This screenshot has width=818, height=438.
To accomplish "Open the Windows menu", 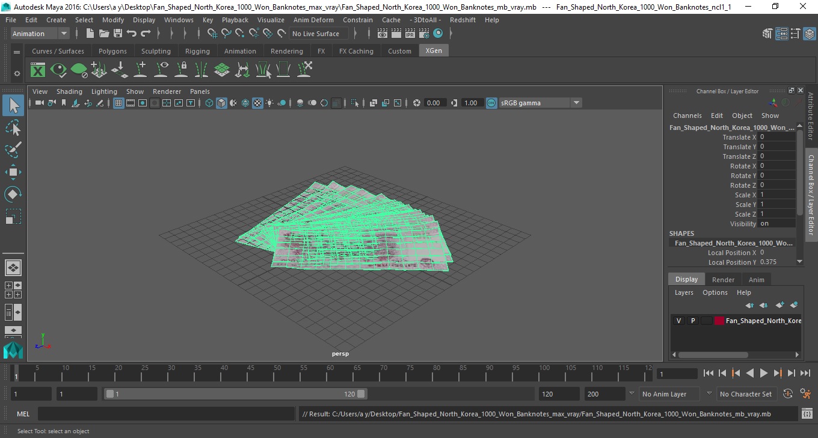I will tap(179, 20).
